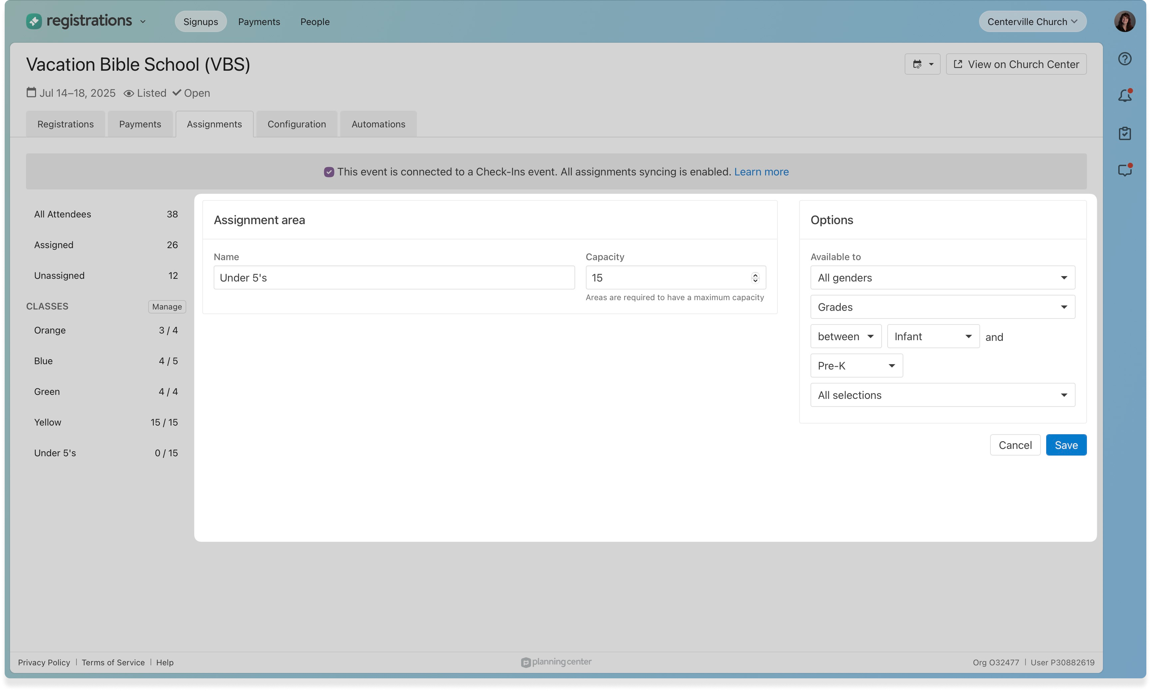Click the Capacity stepper arrows
Image resolution: width=1151 pixels, height=691 pixels.
(x=755, y=278)
